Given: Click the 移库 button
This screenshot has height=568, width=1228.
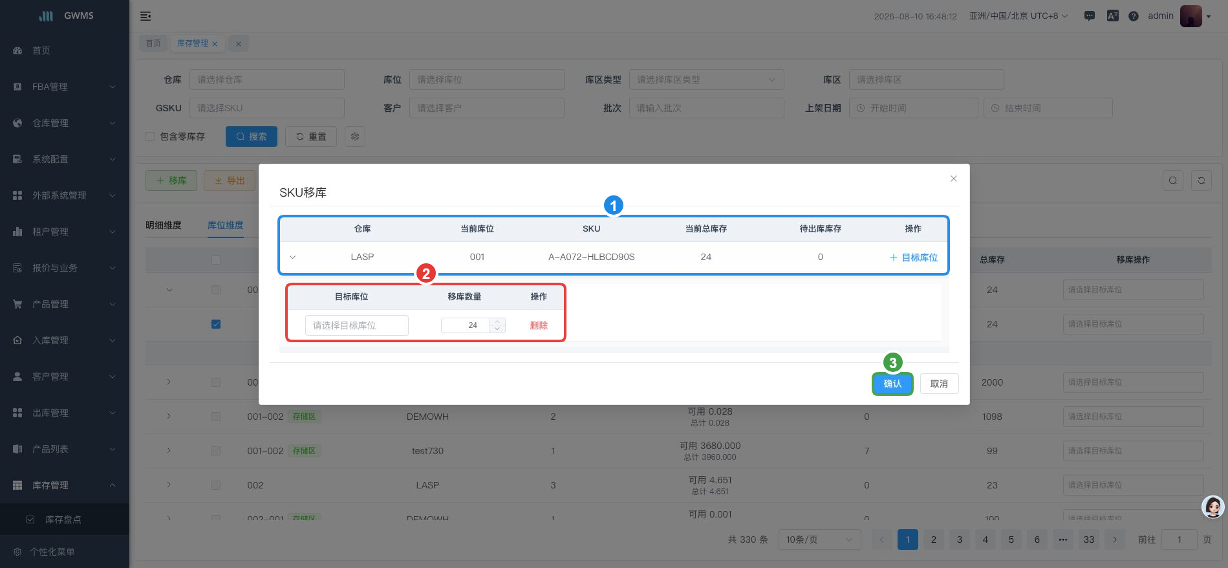Looking at the screenshot, I should [x=171, y=180].
